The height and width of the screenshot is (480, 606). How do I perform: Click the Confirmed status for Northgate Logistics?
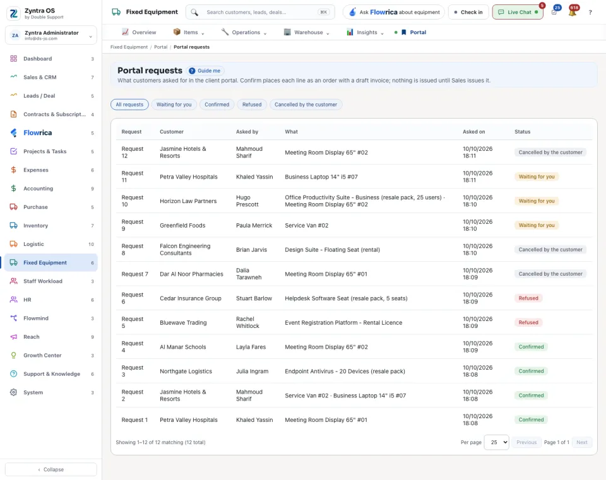click(x=531, y=372)
